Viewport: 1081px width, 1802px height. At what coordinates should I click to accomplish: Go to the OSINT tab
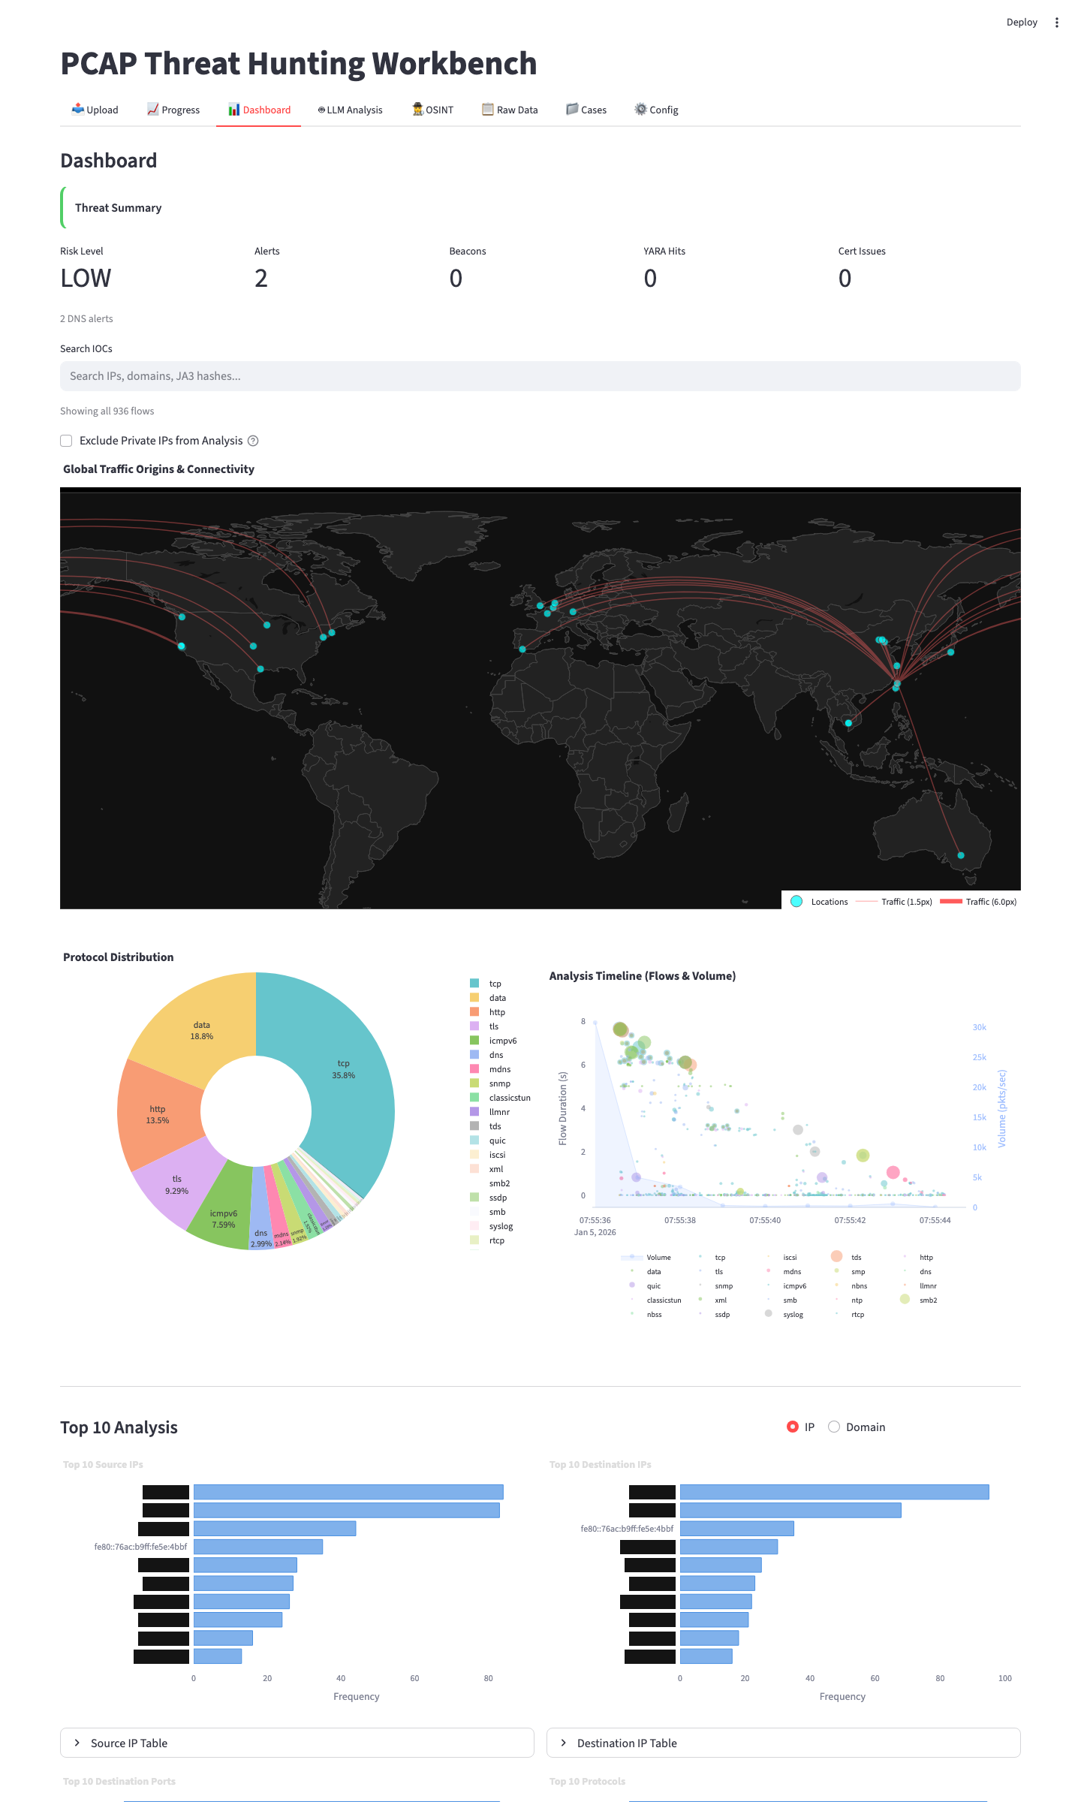[x=432, y=110]
